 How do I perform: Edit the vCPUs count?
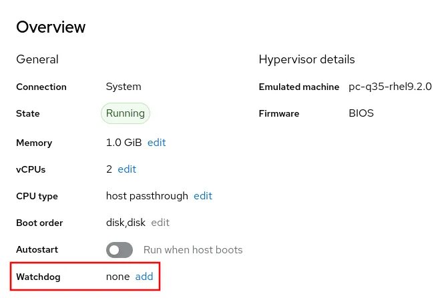click(x=127, y=169)
